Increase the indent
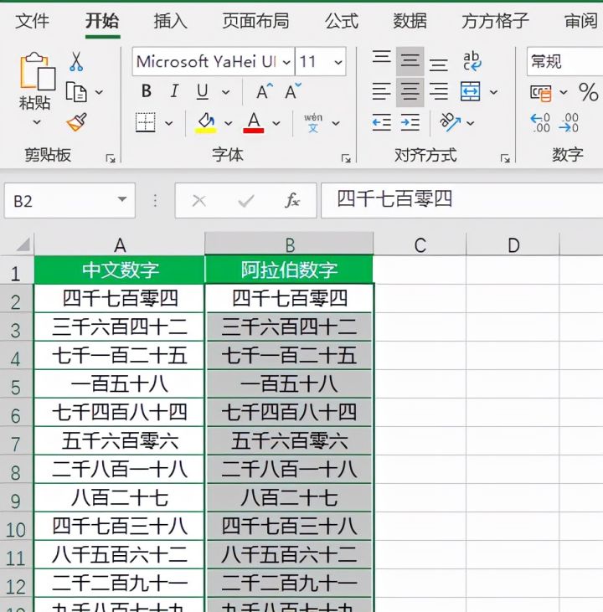Image resolution: width=603 pixels, height=612 pixels. point(410,122)
